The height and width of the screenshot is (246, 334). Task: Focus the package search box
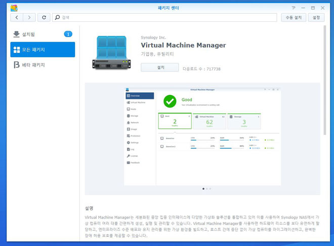point(164,18)
